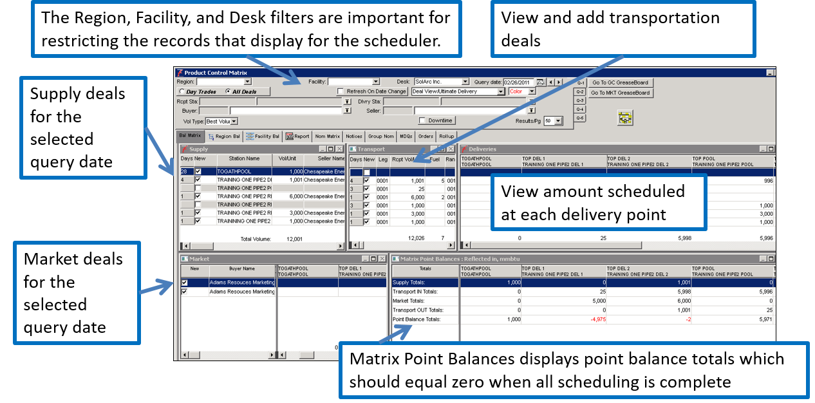Switch to the Region Bal tab
This screenshot has width=815, height=403.
pyautogui.click(x=224, y=136)
